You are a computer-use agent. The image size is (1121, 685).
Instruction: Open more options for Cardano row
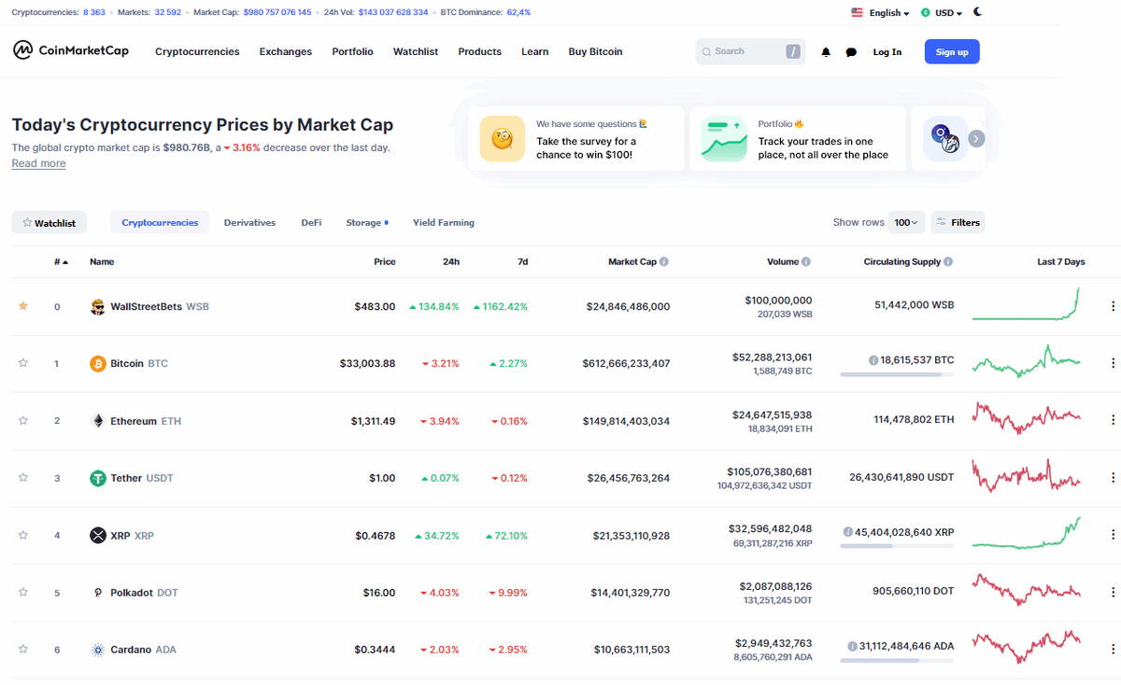[1113, 650]
